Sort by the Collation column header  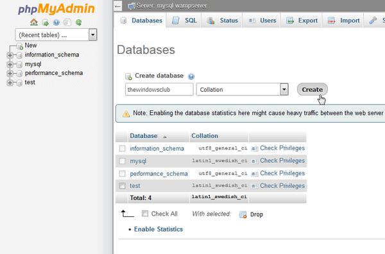(205, 136)
